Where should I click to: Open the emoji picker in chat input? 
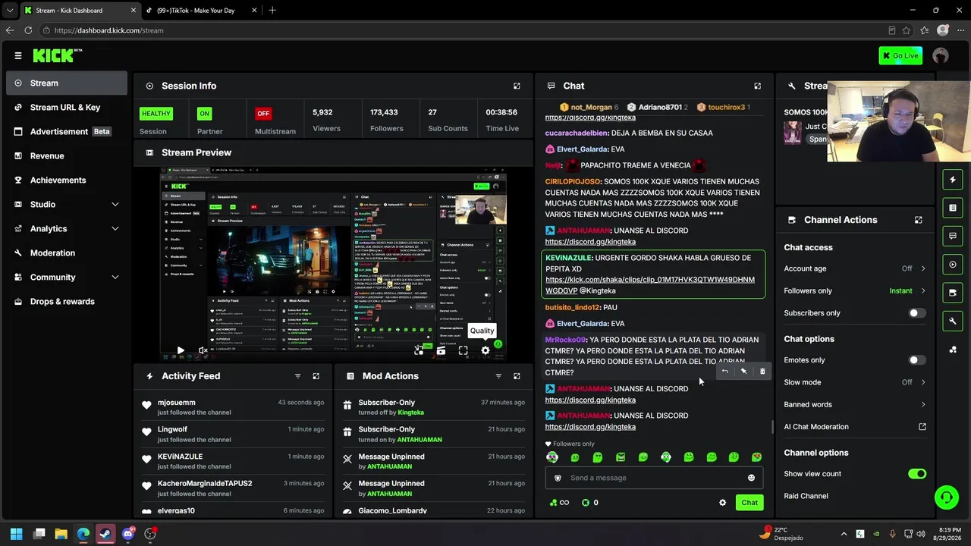pos(751,478)
